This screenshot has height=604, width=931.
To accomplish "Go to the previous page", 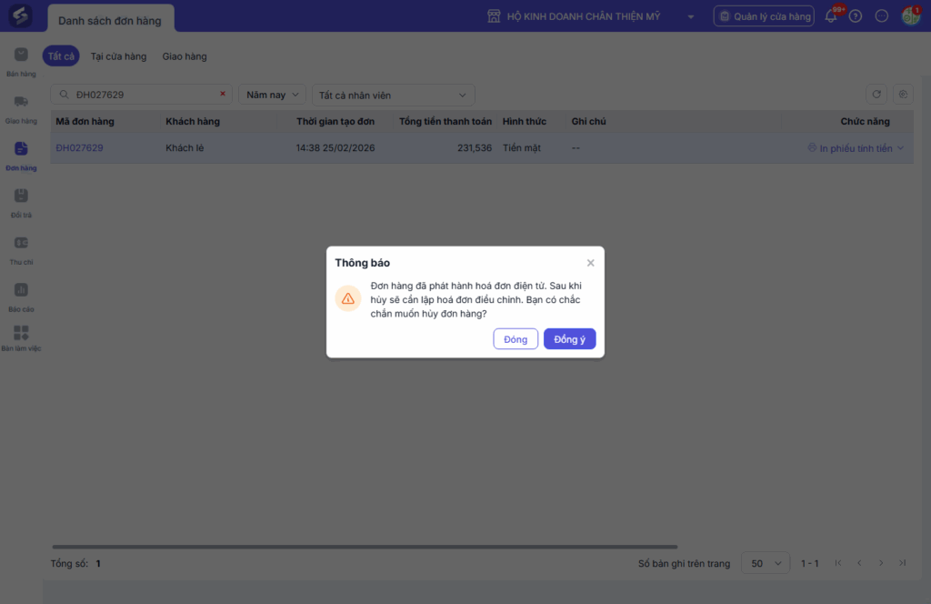I will 859,563.
